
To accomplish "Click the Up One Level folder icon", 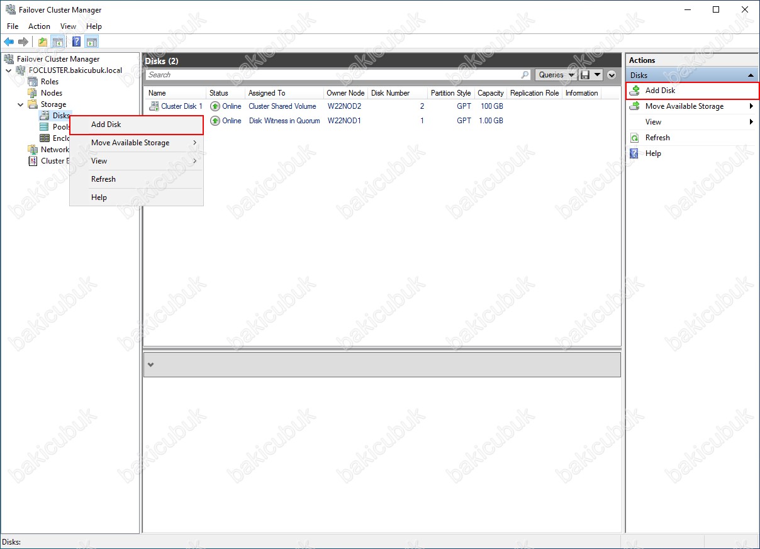I will [43, 42].
